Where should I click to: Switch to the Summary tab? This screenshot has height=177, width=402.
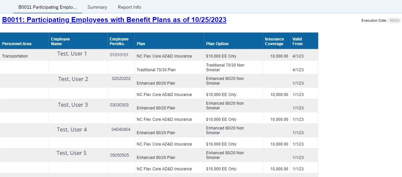click(x=97, y=7)
